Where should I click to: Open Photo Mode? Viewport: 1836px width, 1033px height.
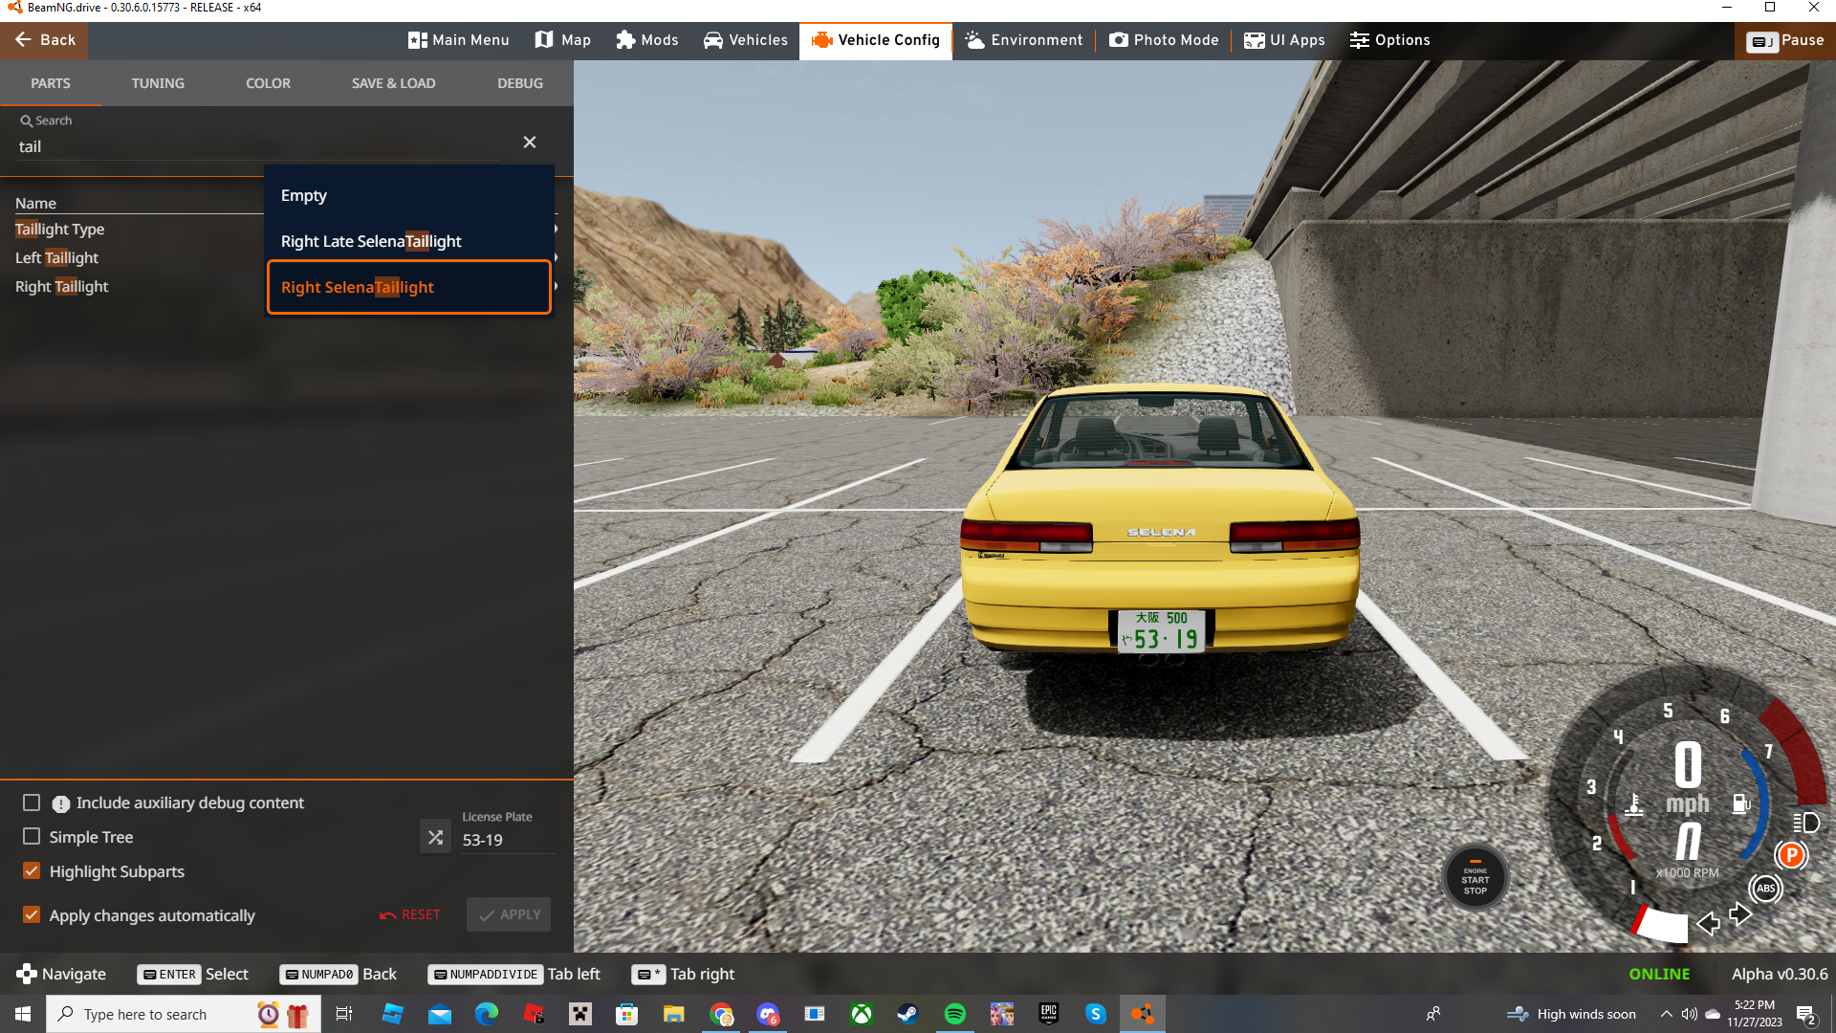(x=1164, y=40)
